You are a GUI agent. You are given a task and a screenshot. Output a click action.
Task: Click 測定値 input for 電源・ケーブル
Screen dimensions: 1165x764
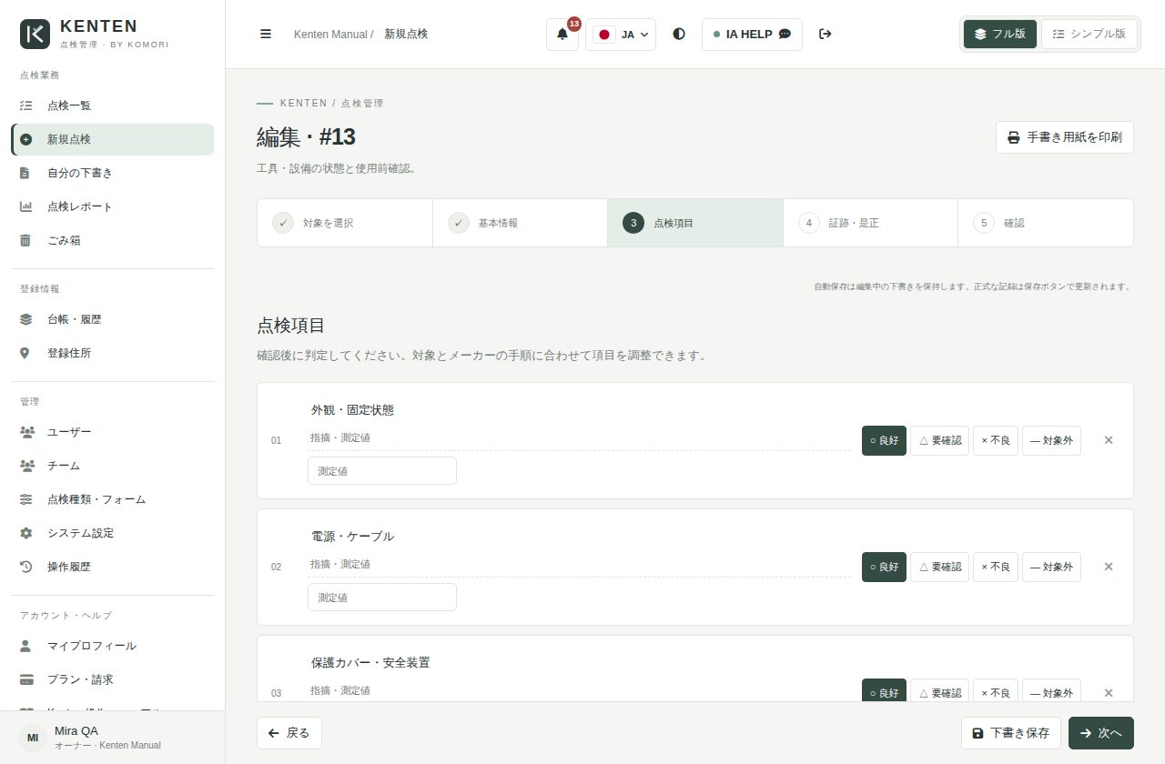(x=382, y=598)
